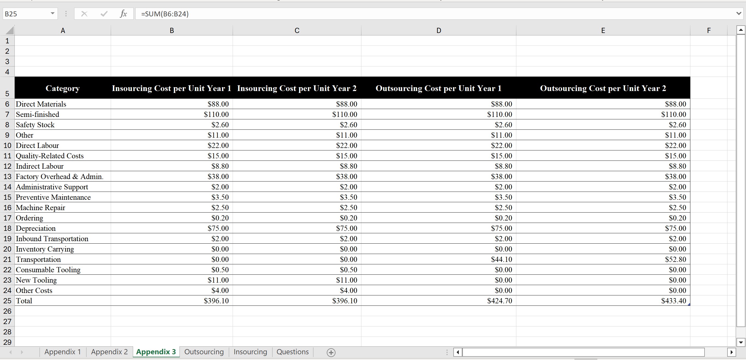Switch to the Appendix 1 sheet tab
The height and width of the screenshot is (360, 746).
pos(62,352)
